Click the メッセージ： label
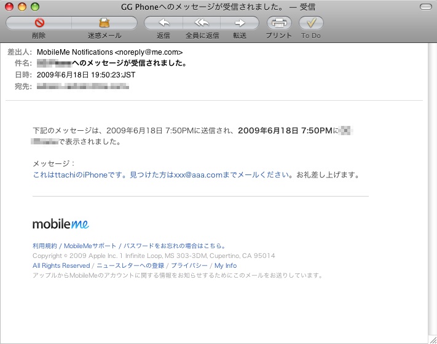The width and height of the screenshot is (437, 344). [x=54, y=163]
